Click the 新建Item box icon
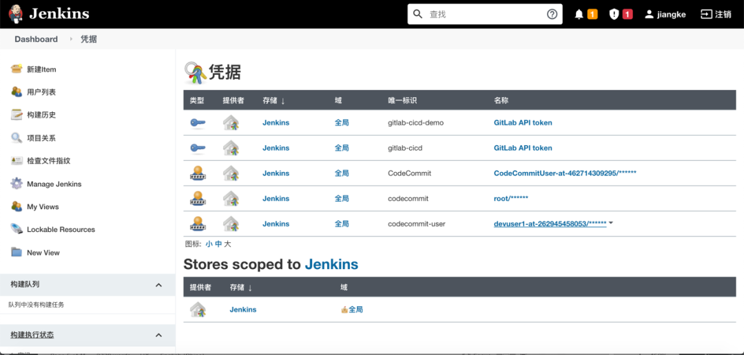Screen dimensions: 744x355 [17, 69]
